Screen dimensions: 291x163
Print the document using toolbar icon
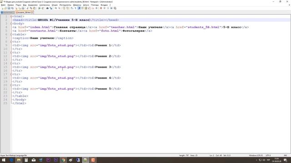tap(23, 8)
